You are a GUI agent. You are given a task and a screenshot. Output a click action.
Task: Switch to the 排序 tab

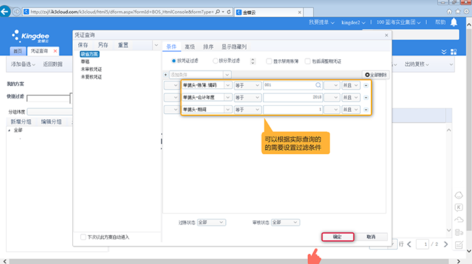point(208,46)
